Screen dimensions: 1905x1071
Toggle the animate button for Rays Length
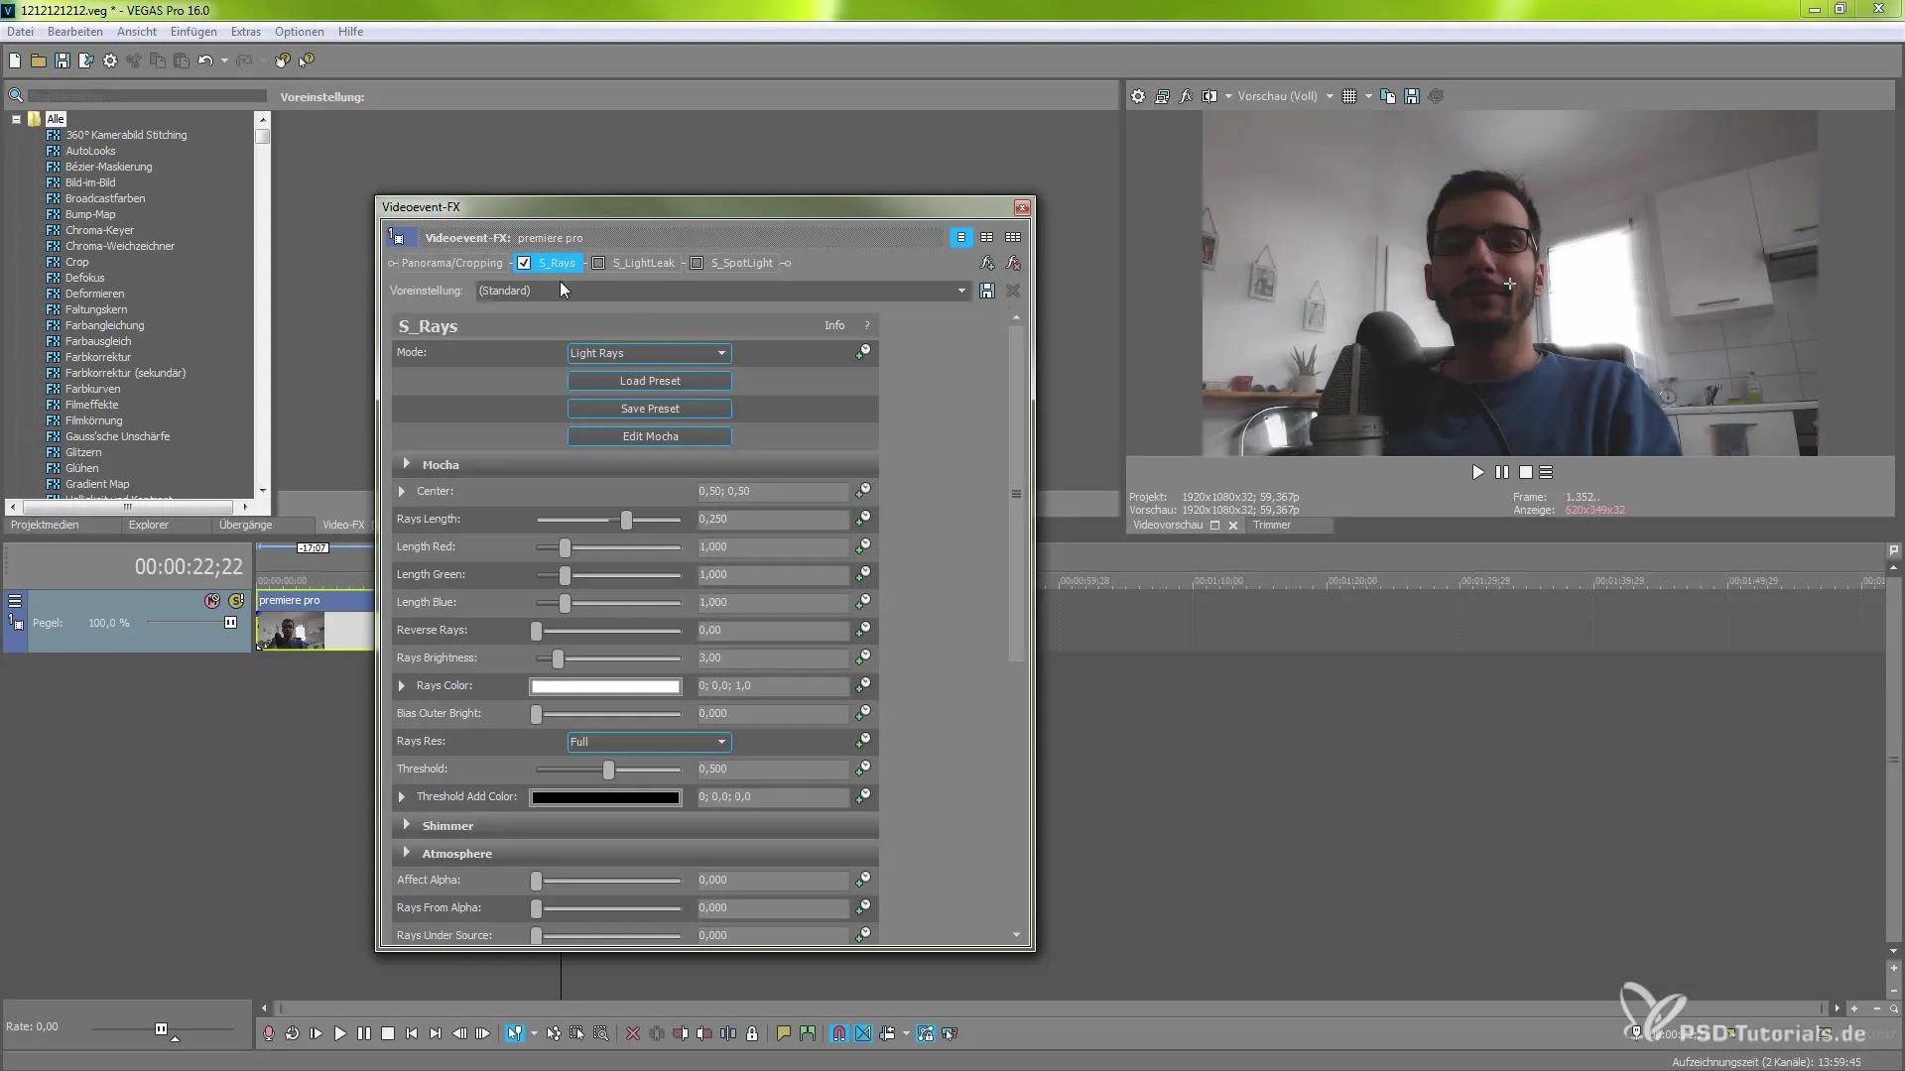863,518
